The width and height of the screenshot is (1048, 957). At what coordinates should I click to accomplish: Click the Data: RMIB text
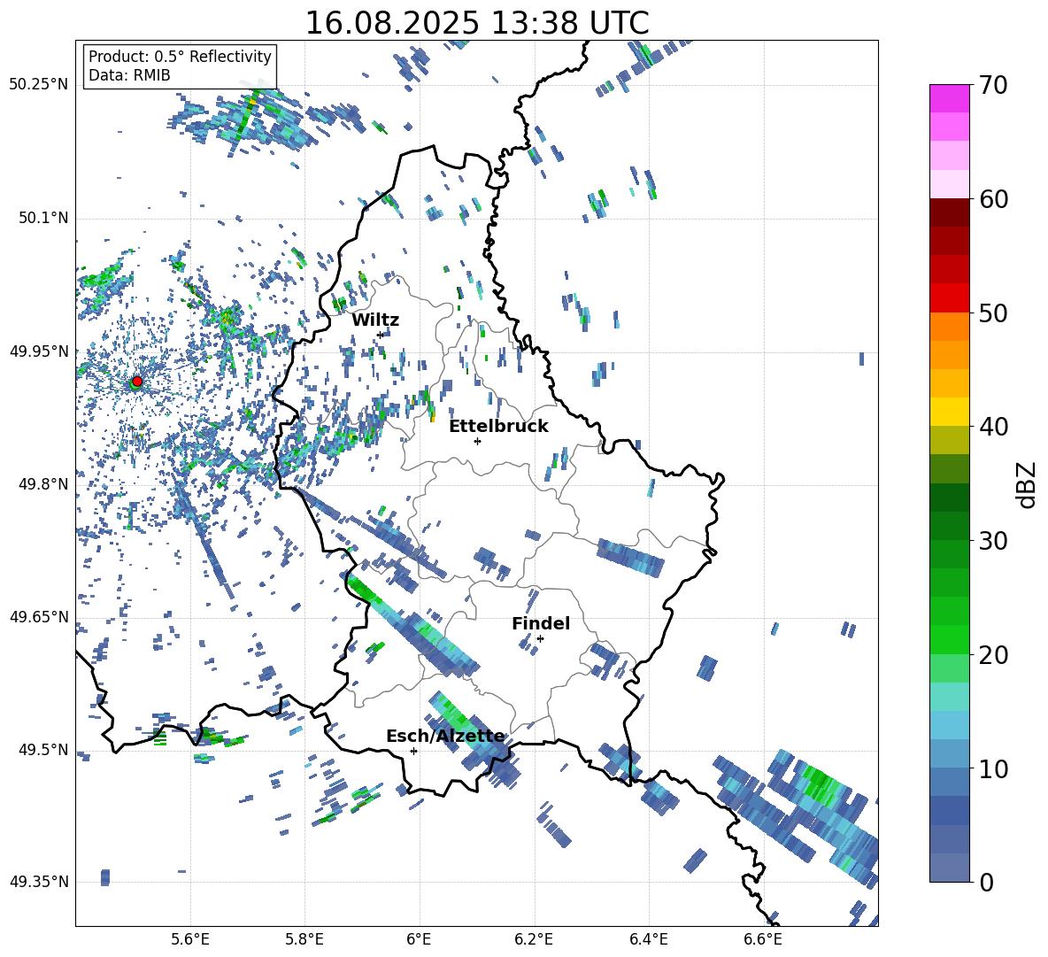click(x=129, y=75)
